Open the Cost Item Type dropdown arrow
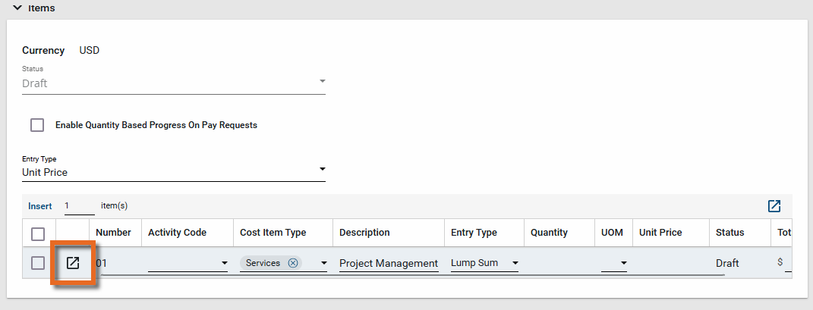The image size is (813, 310). [323, 264]
